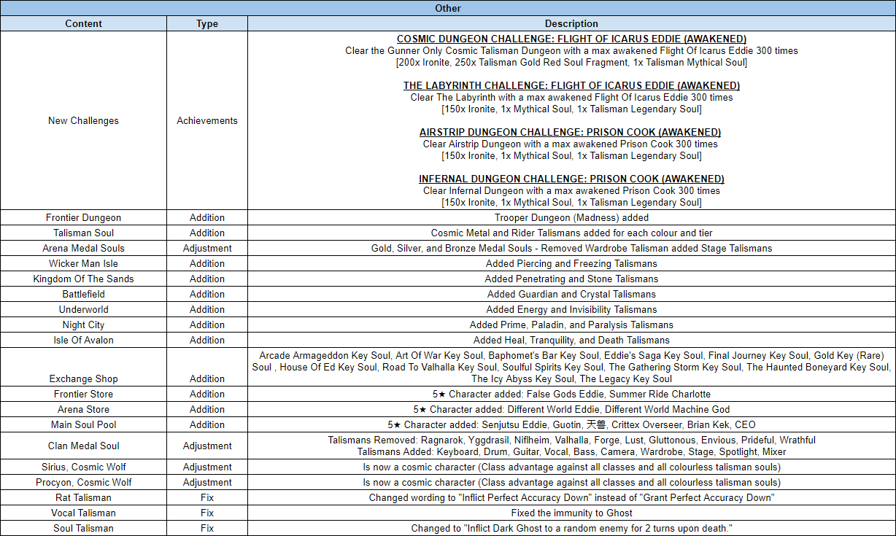This screenshot has width=896, height=536.
Task: Select the 'New Challenges' cell
Action: pyautogui.click(x=83, y=120)
